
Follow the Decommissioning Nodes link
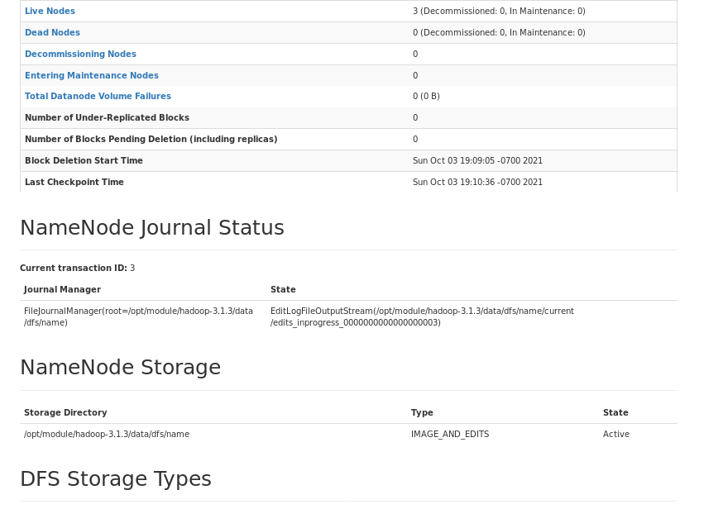(80, 54)
